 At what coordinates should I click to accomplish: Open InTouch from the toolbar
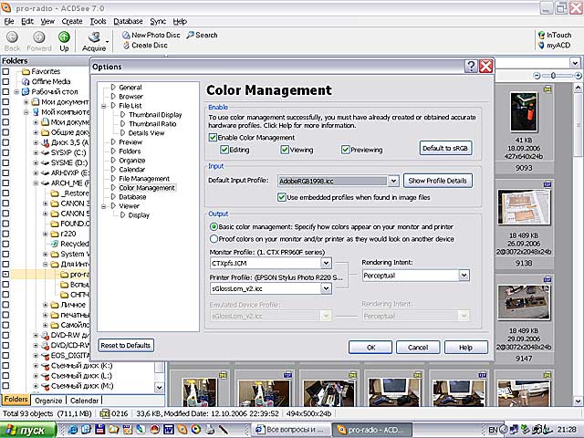[x=555, y=35]
